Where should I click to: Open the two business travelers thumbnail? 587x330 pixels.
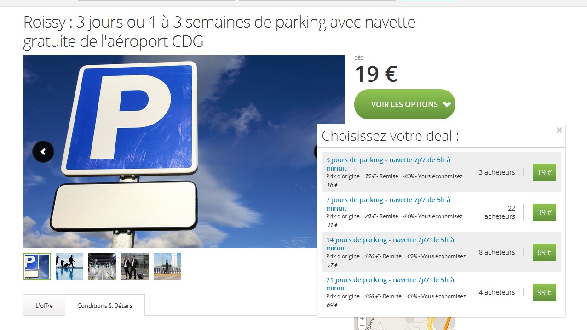pos(135,267)
